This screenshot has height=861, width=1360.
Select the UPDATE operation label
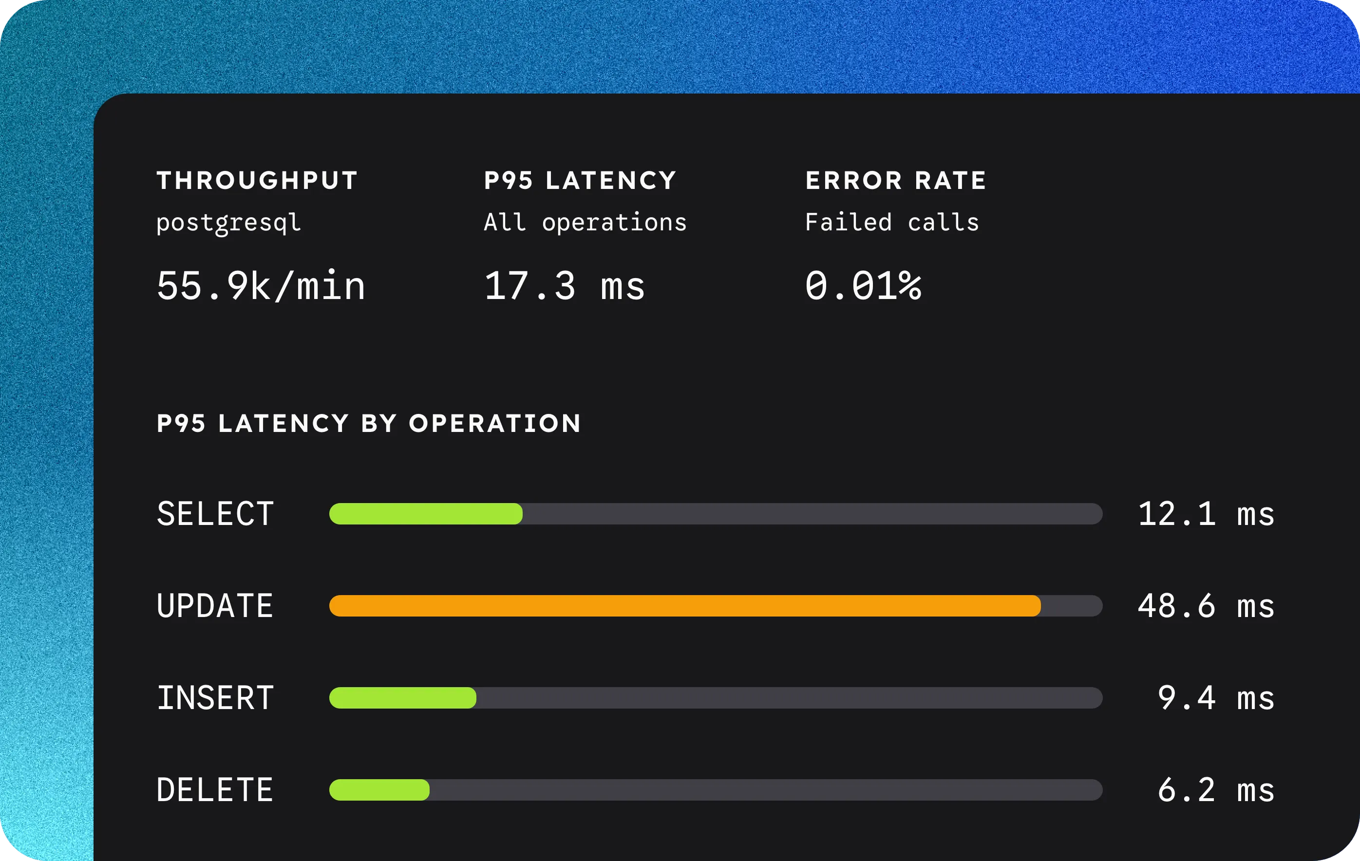click(215, 606)
